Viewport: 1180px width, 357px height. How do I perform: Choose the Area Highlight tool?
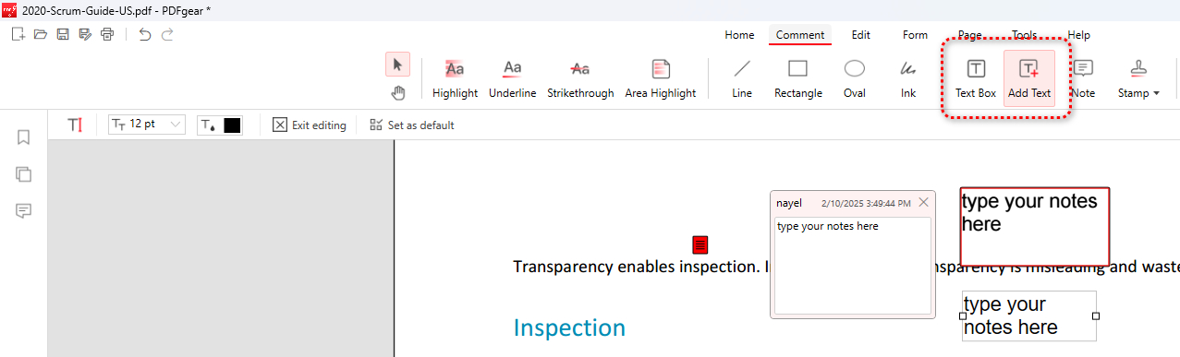[x=661, y=78]
